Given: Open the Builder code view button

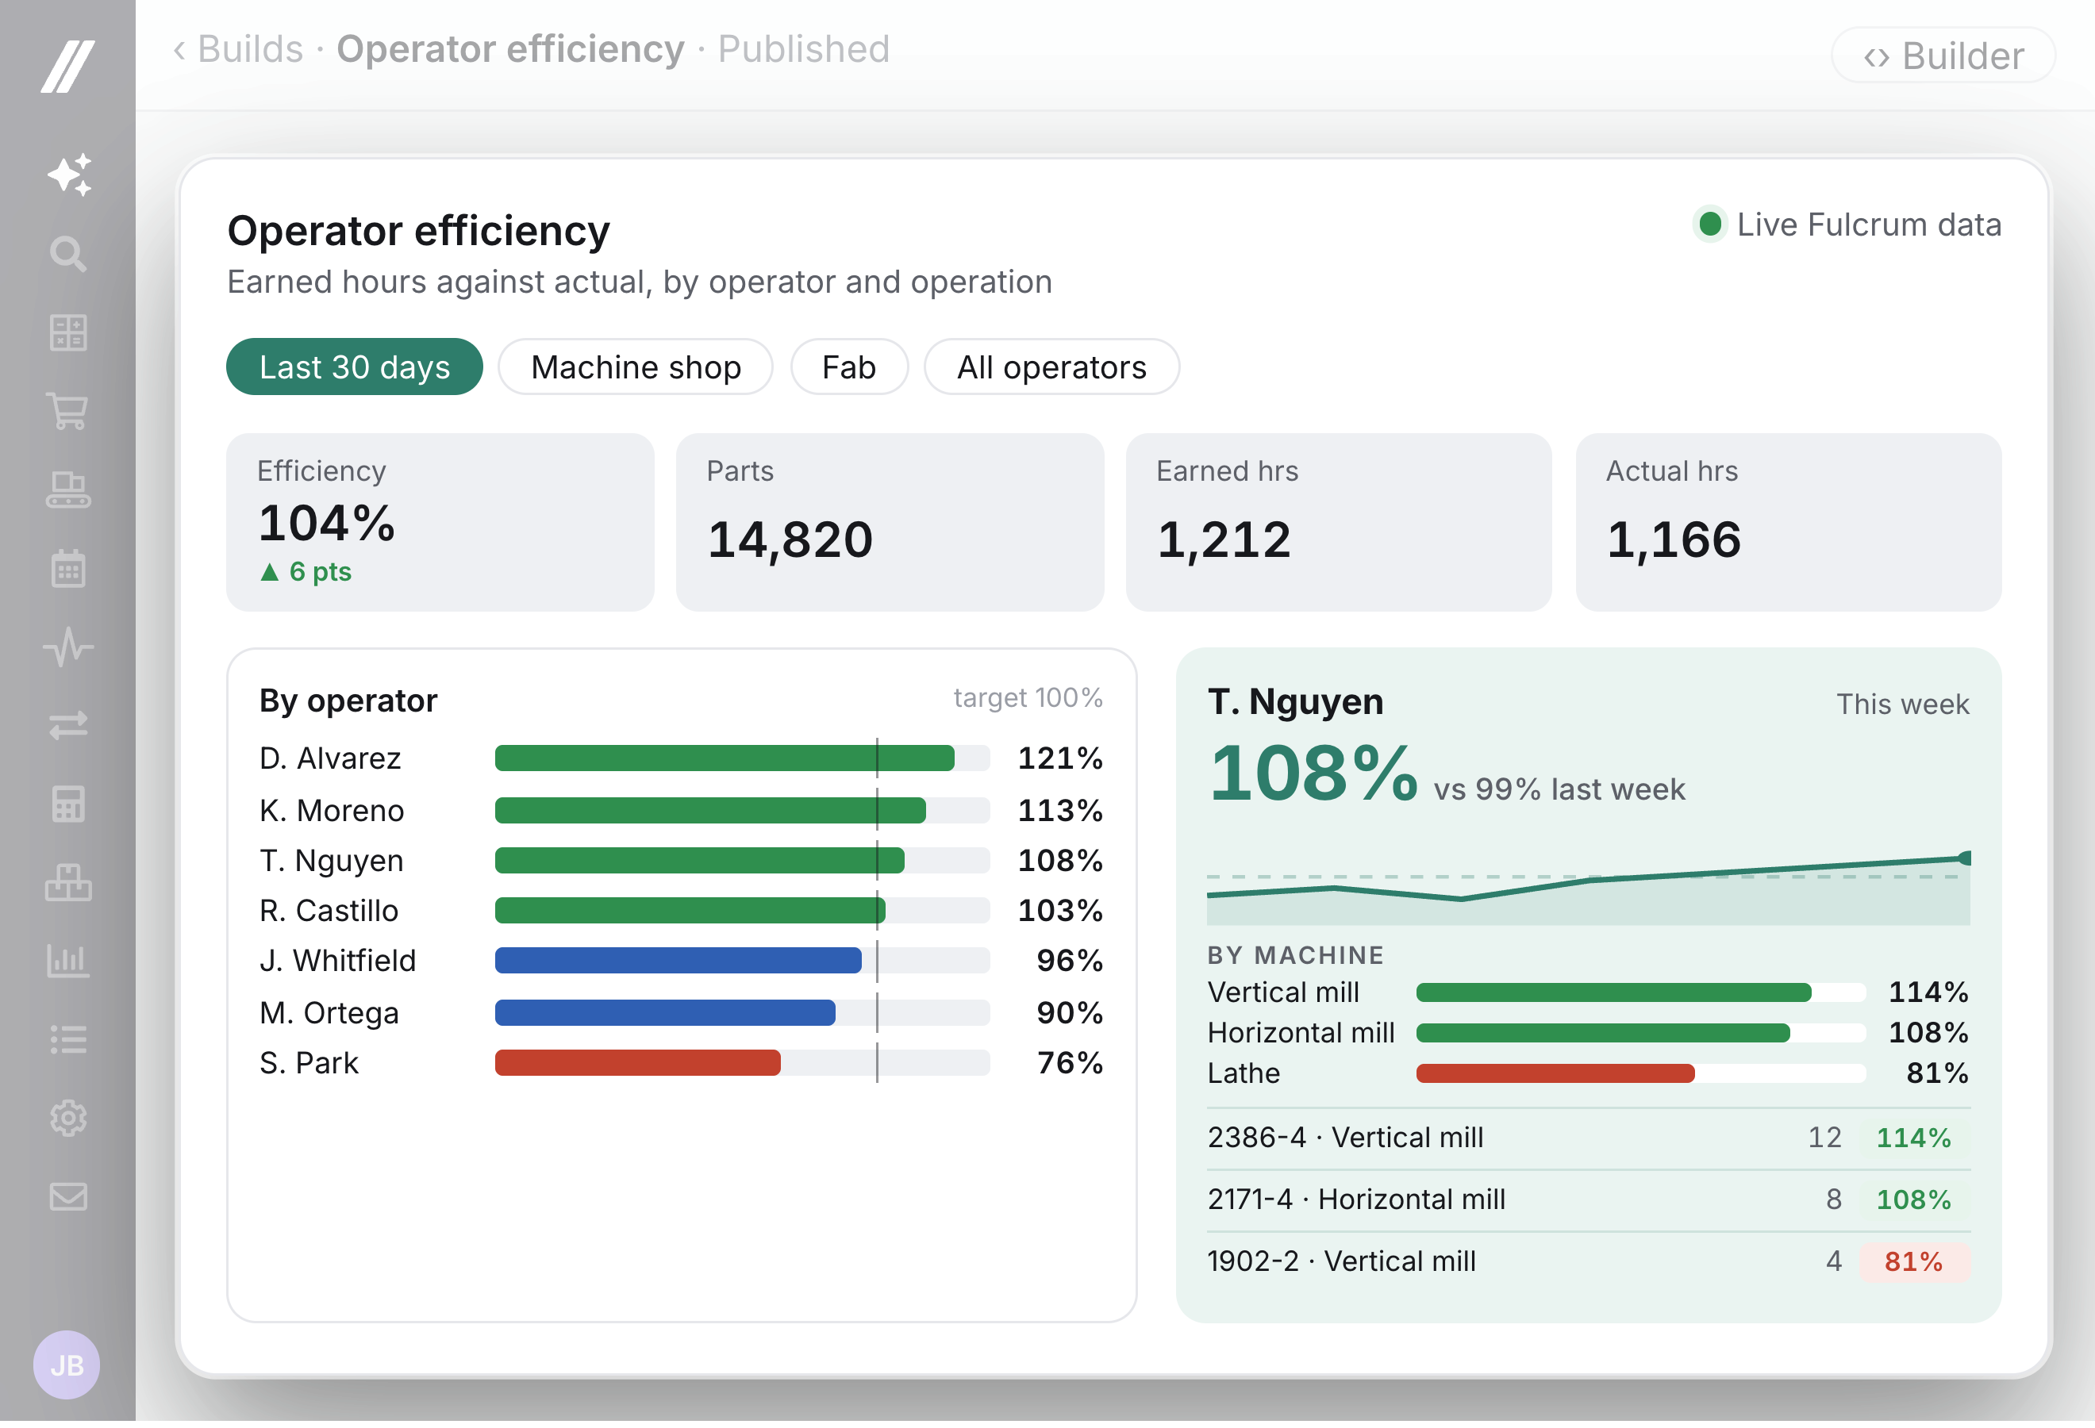Looking at the screenshot, I should pos(1943,56).
